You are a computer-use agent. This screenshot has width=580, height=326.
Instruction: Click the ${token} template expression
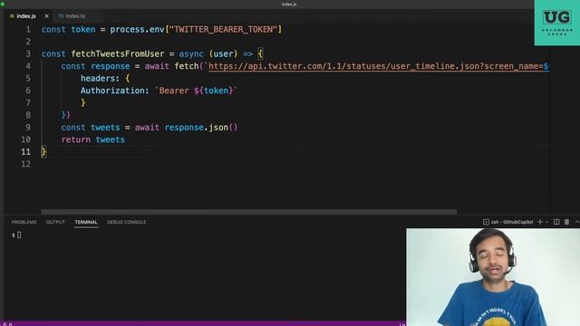pyautogui.click(x=214, y=91)
